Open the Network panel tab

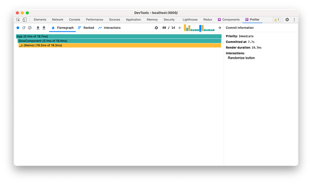(57, 19)
